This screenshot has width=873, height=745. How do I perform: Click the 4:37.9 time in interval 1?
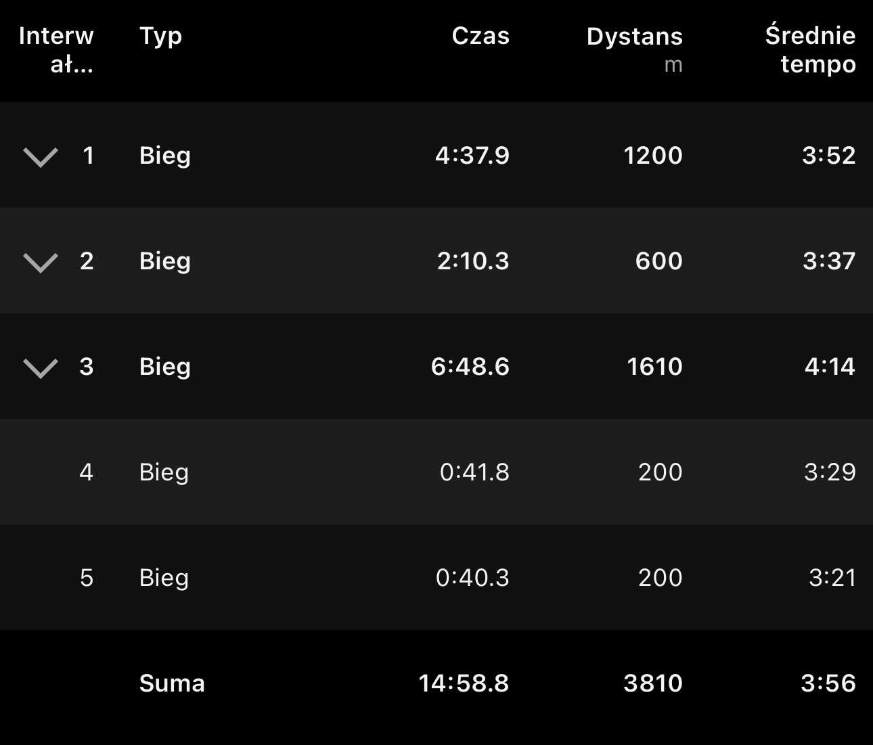pyautogui.click(x=472, y=156)
